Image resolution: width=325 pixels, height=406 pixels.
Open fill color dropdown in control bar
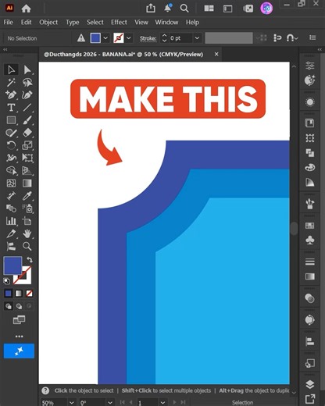coord(105,38)
